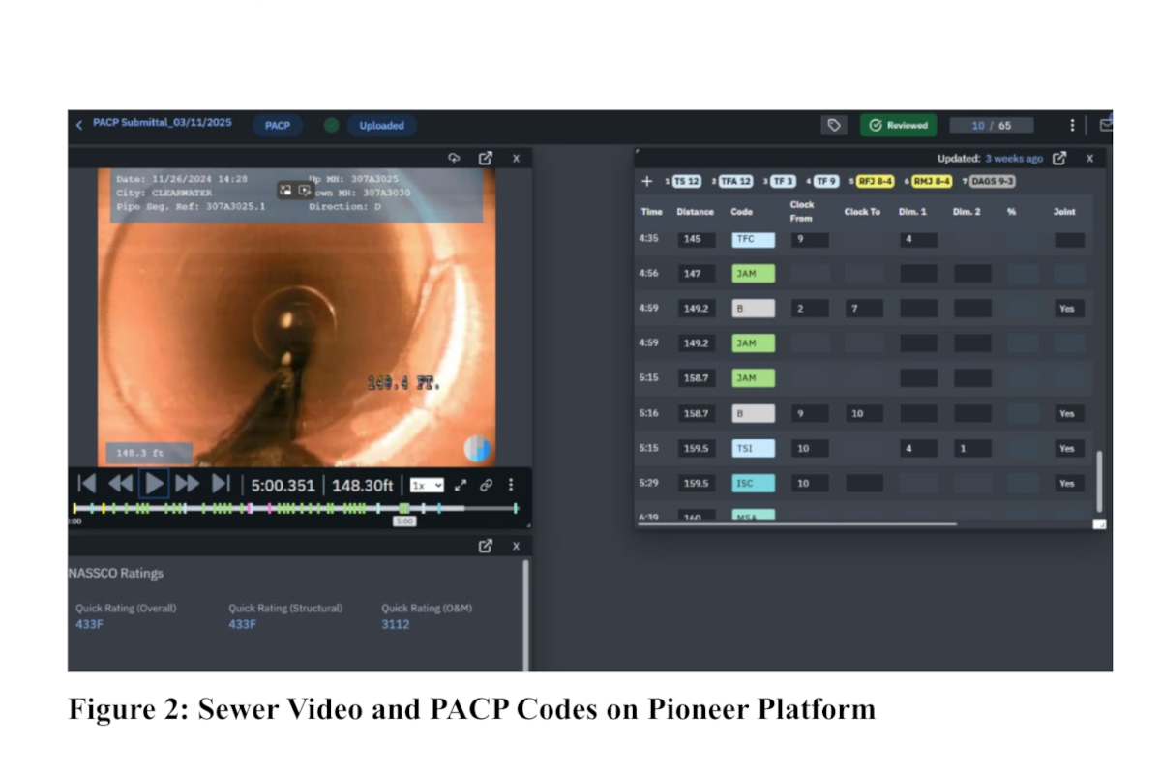Click the Time column header

click(x=652, y=212)
